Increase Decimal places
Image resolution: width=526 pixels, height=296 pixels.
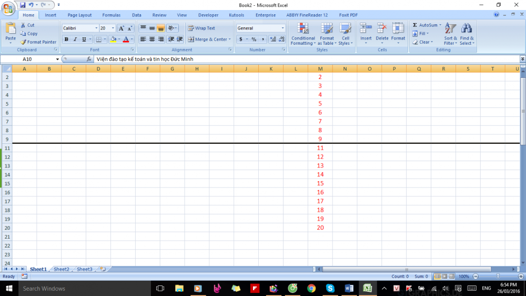point(272,40)
